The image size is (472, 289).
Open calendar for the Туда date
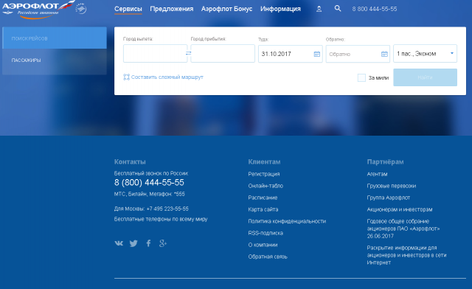[x=317, y=54]
